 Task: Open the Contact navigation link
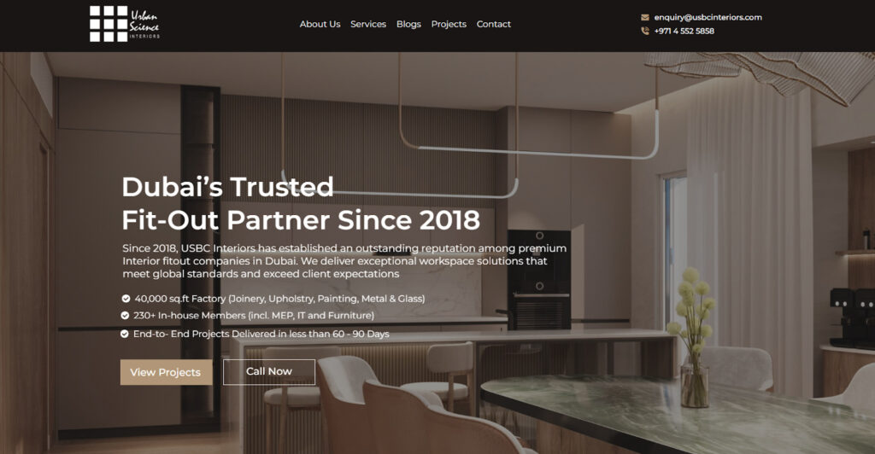pos(494,24)
